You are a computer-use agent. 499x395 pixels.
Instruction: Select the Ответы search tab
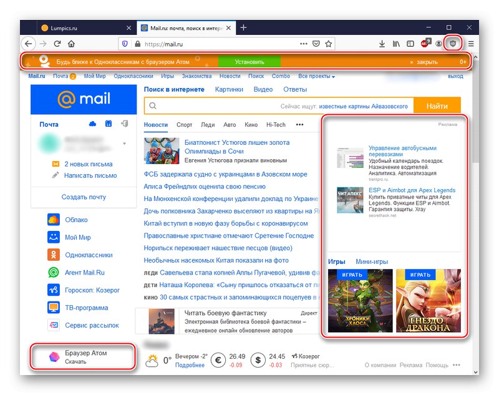click(x=295, y=89)
